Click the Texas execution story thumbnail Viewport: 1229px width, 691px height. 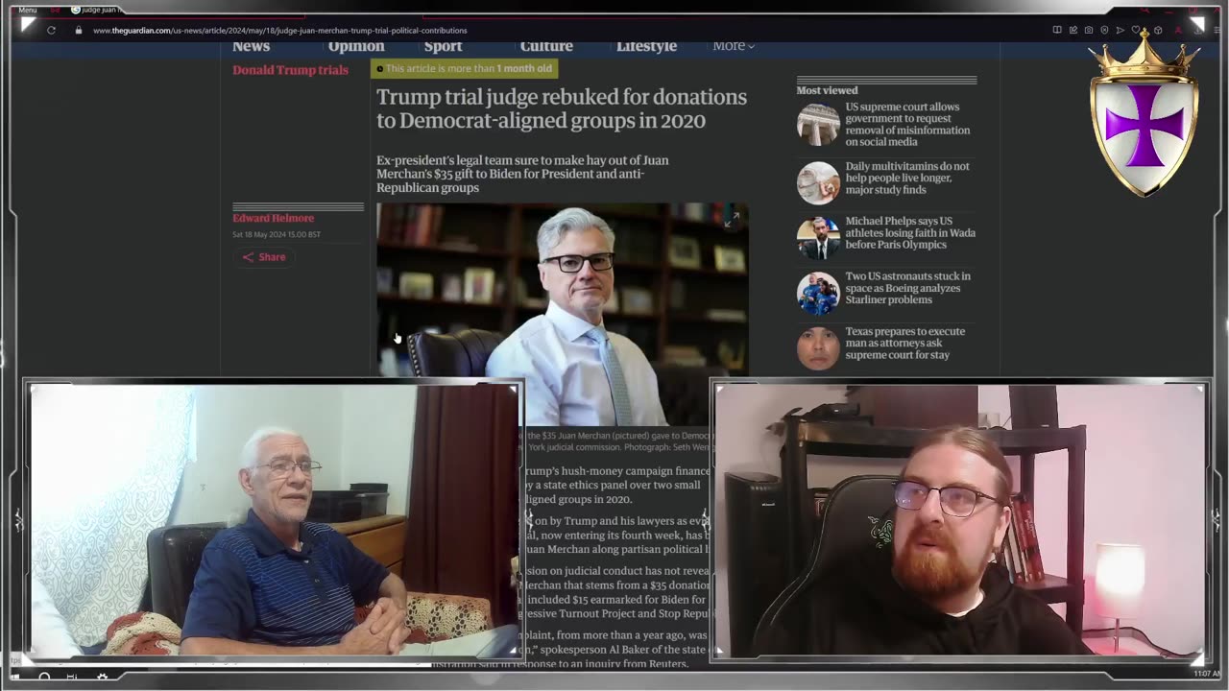[x=818, y=347]
